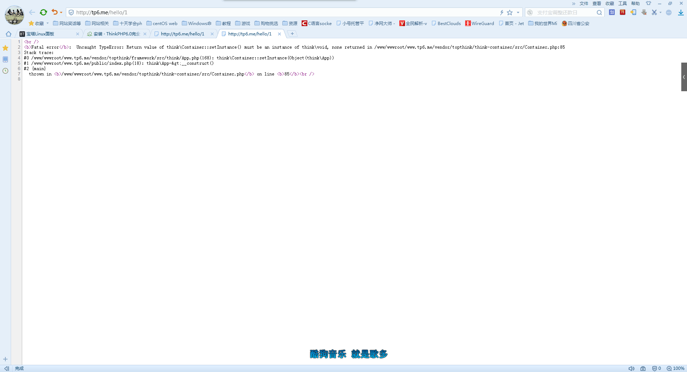687x372 pixels.
Task: Expand the undo closed tabs dropdown arrow
Action: [x=61, y=13]
